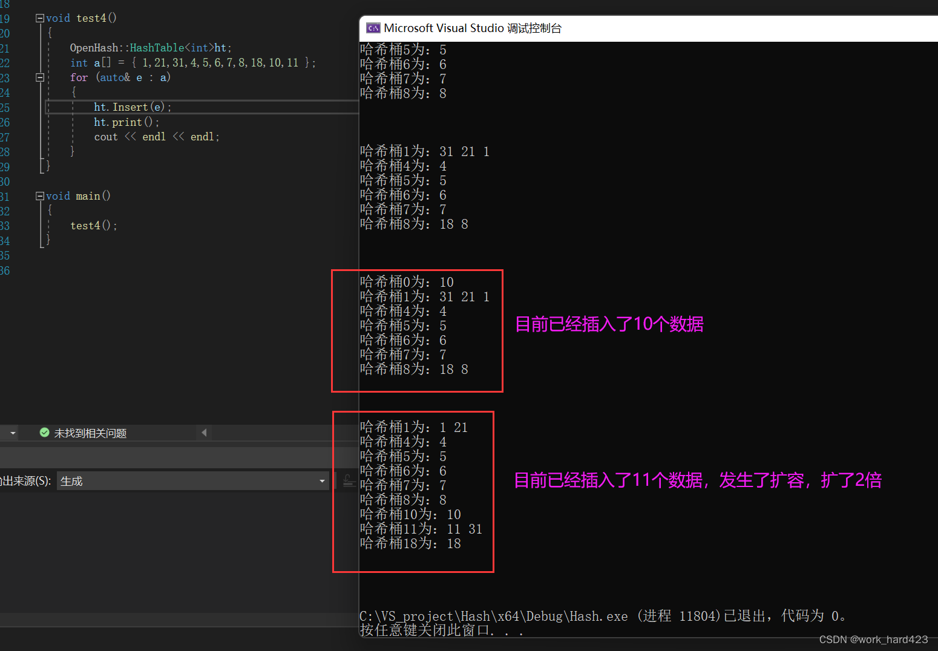The image size is (938, 651).
Task: Click the 未找到相关问题 status text
Action: coord(90,433)
